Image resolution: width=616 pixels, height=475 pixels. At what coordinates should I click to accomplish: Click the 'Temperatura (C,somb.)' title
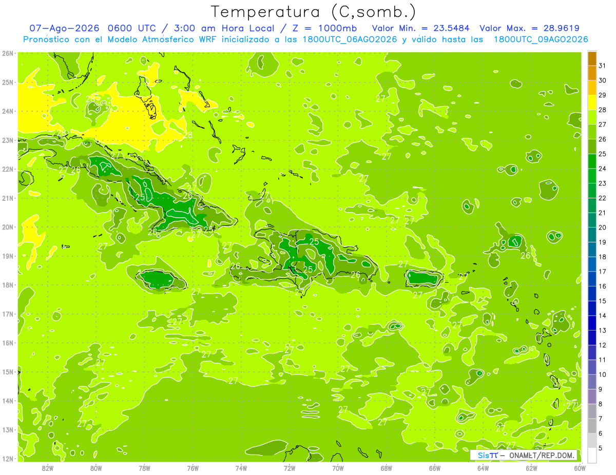click(x=314, y=12)
